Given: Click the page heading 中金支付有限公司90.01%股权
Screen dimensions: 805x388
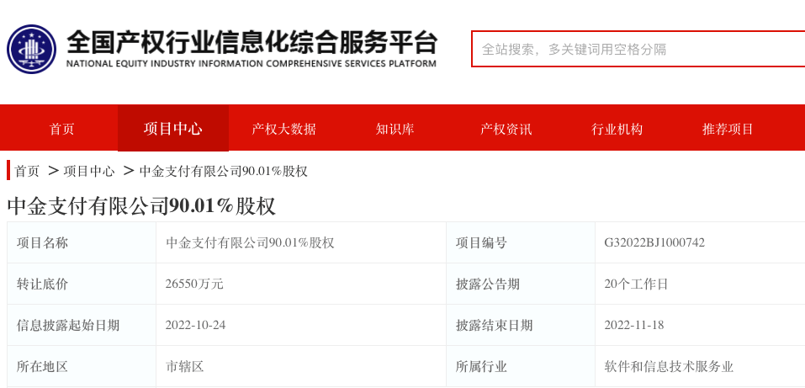Looking at the screenshot, I should point(141,205).
